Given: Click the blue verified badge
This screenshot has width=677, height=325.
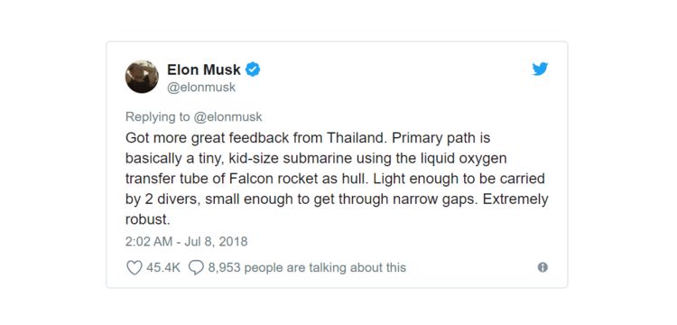Looking at the screenshot, I should 253,69.
